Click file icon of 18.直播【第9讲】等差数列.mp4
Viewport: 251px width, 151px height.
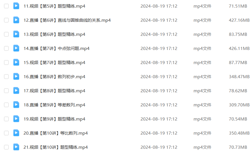pyautogui.click(x=16, y=105)
